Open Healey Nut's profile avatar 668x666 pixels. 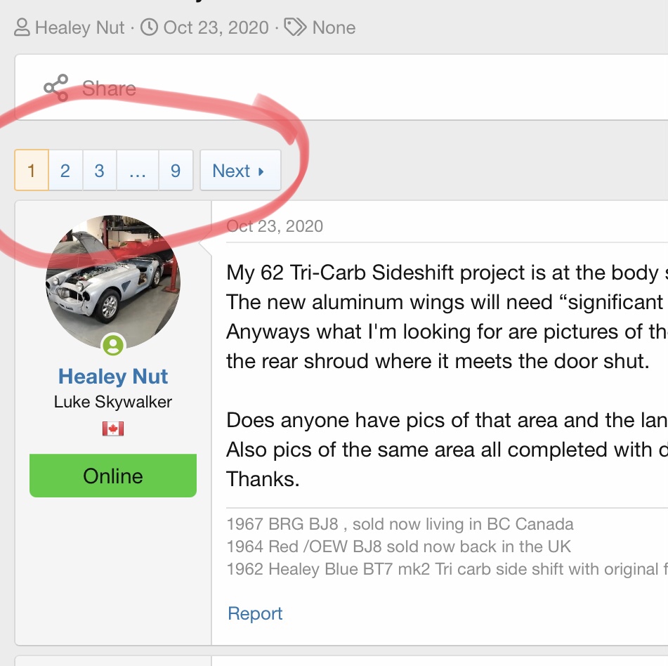coord(113,281)
